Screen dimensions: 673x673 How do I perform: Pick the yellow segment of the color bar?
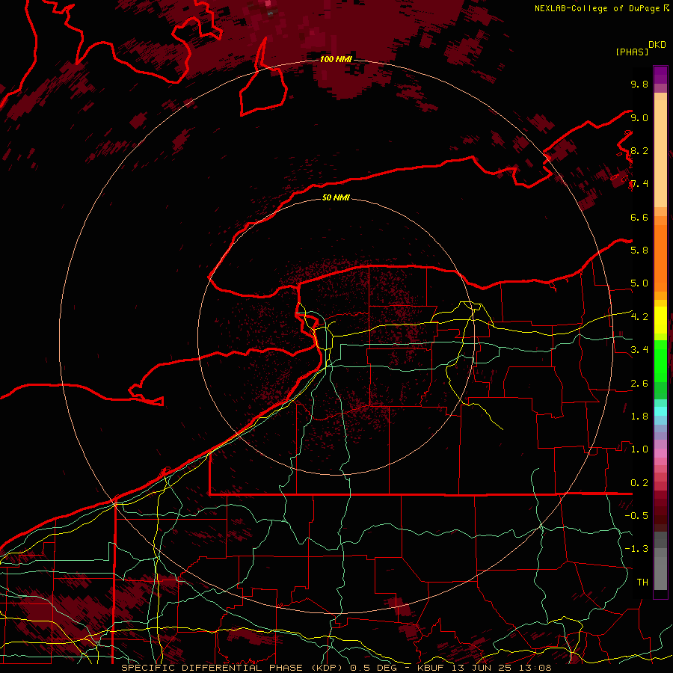pos(660,320)
